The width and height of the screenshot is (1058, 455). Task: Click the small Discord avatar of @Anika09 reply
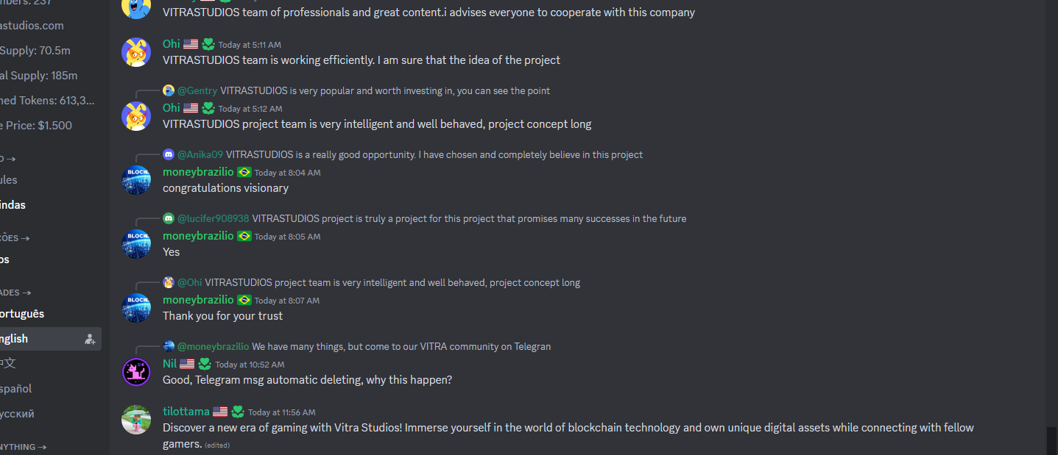point(169,154)
